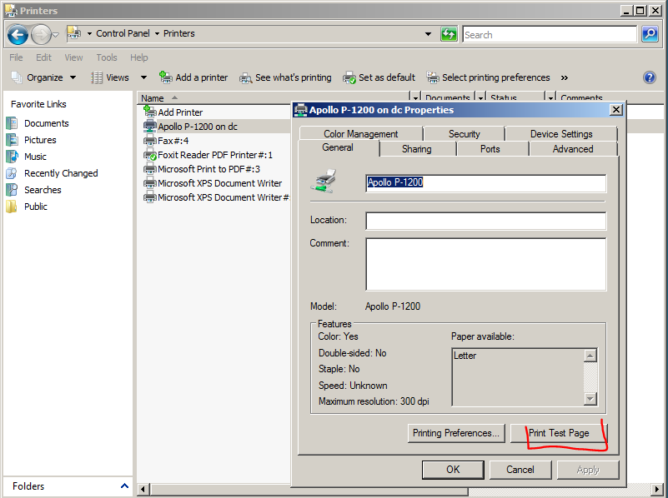
Task: Switch to the Security tab
Action: 464,133
